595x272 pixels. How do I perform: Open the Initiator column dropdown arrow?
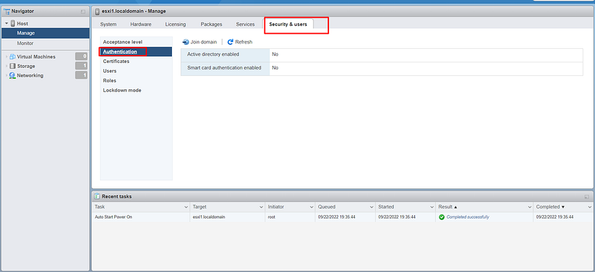click(311, 208)
